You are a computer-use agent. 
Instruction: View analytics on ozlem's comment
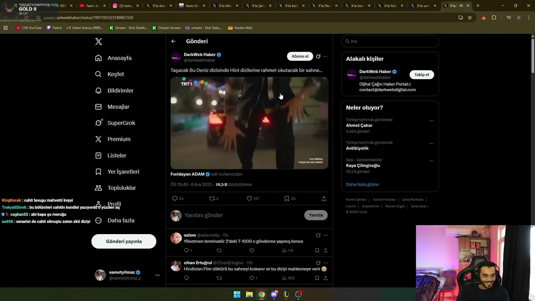coord(288,250)
